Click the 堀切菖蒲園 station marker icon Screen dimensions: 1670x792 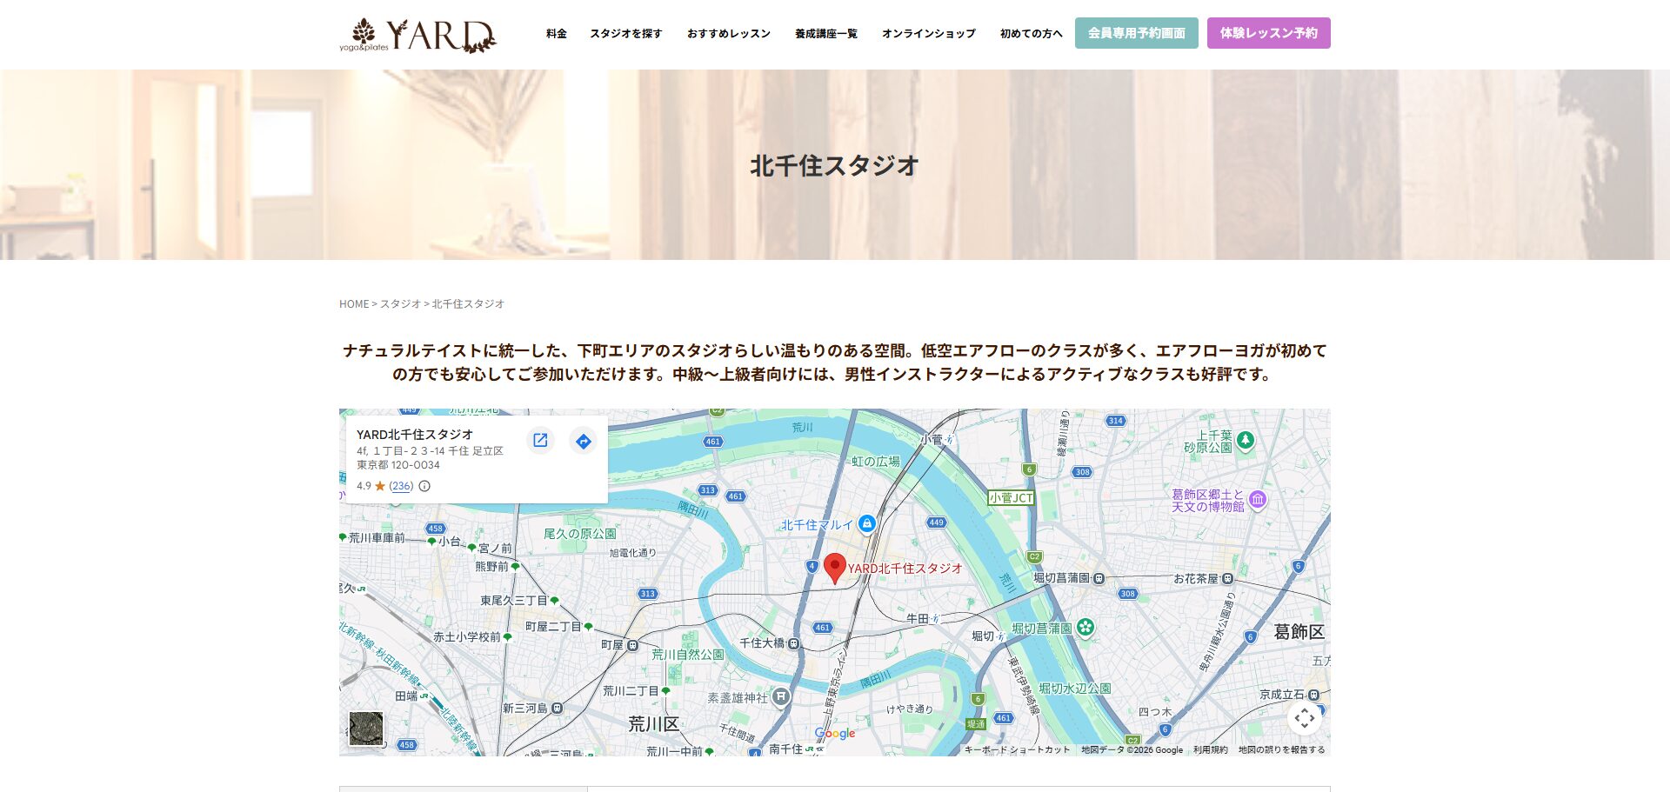(x=1099, y=578)
